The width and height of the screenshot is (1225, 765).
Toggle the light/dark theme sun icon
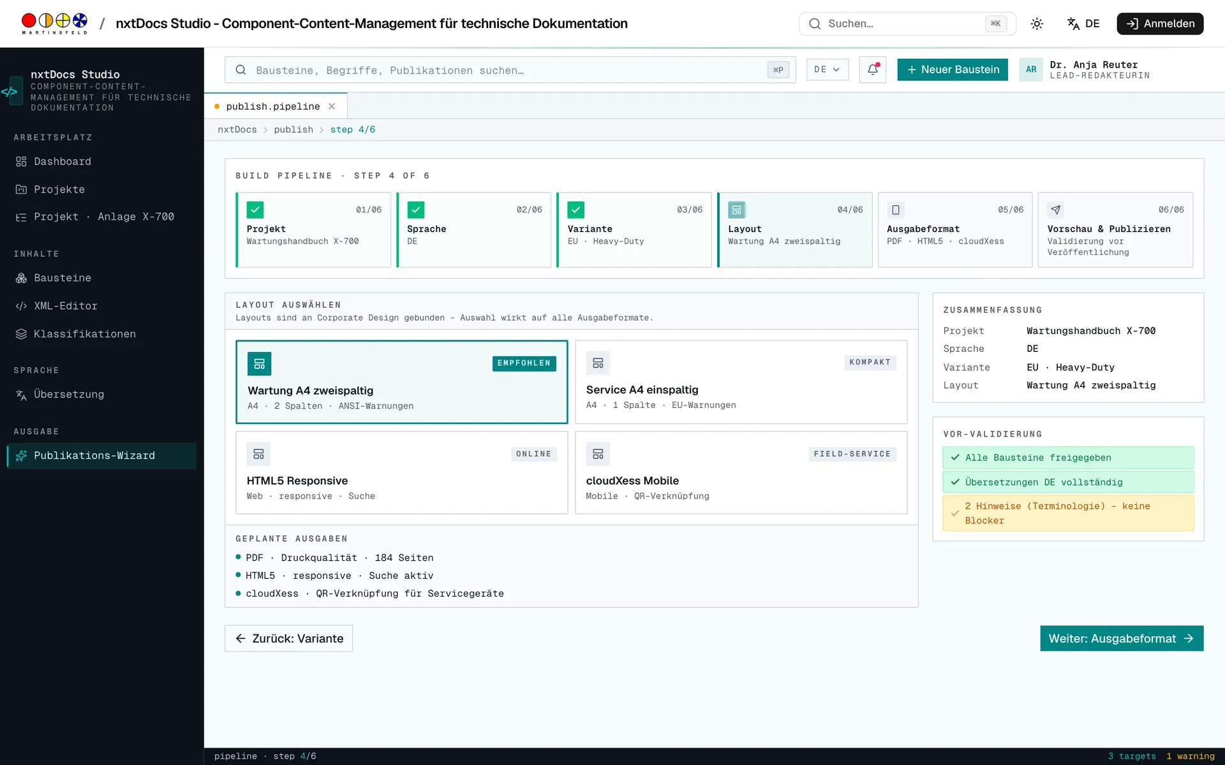1037,24
